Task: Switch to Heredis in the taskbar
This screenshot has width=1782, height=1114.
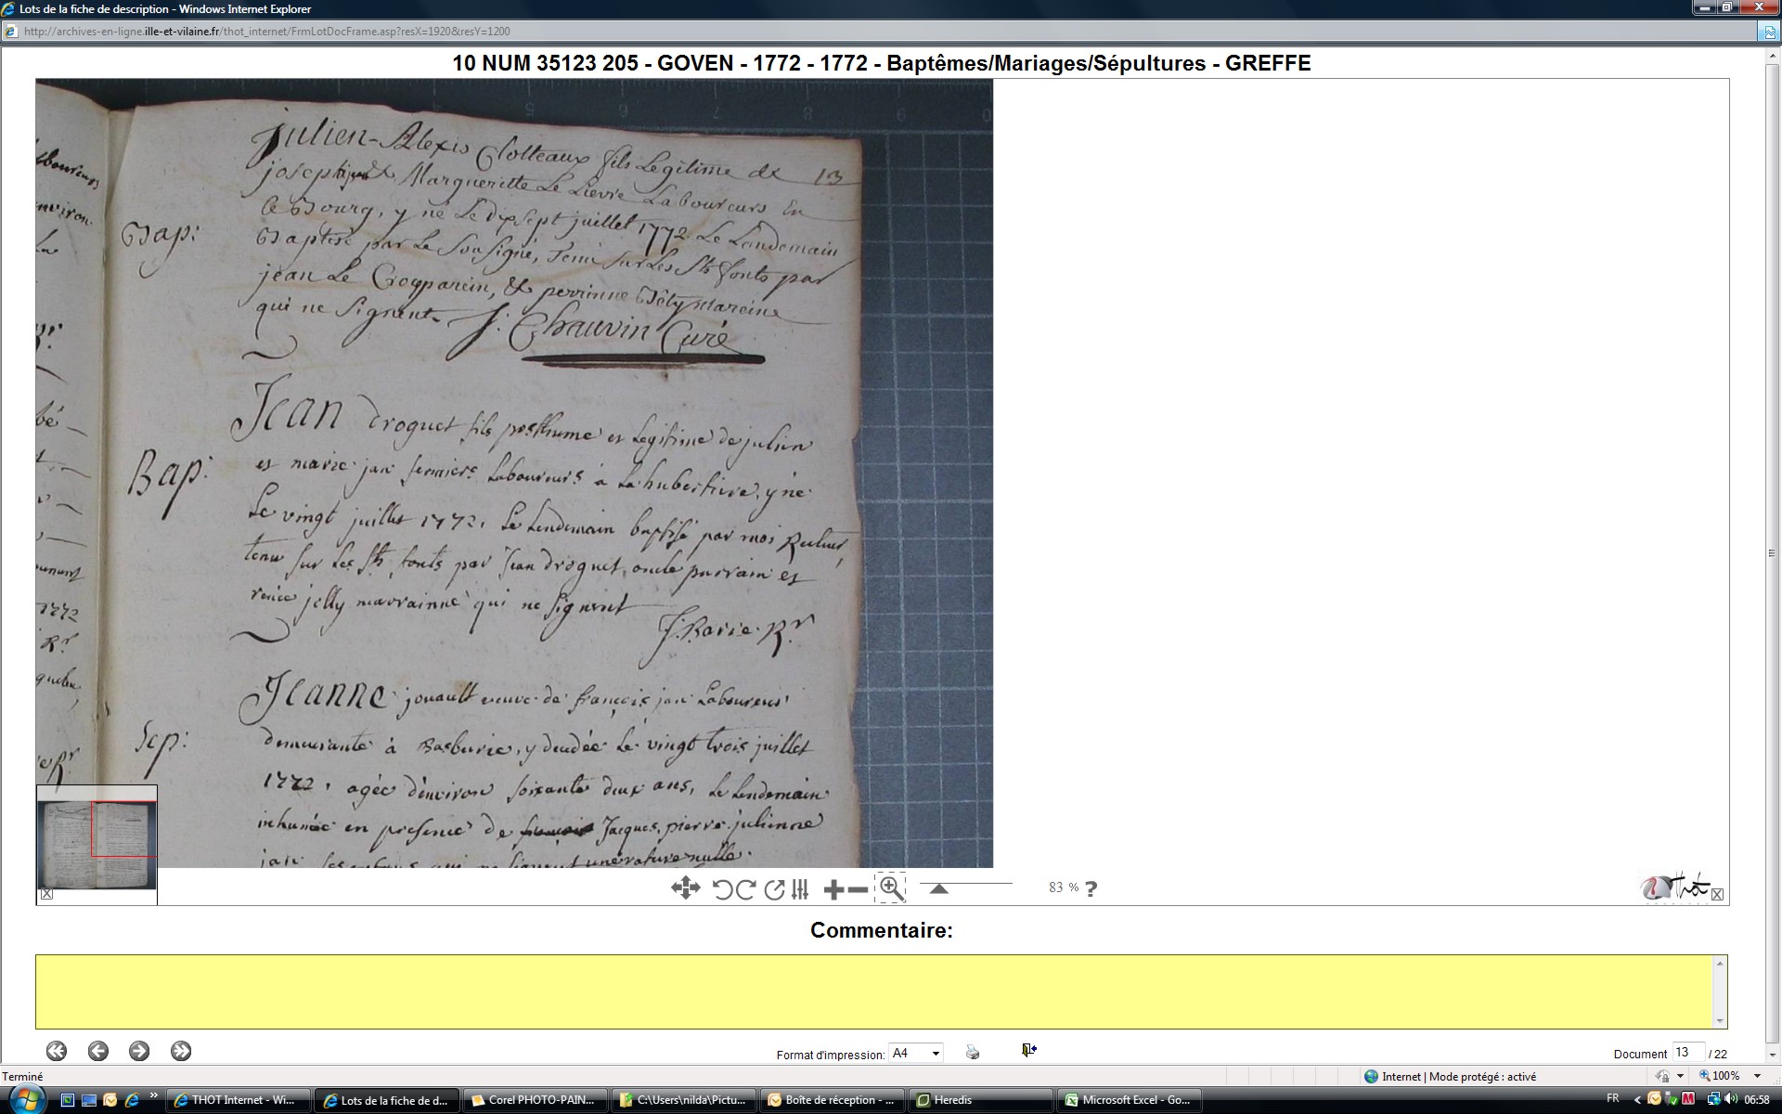Action: tap(979, 1100)
